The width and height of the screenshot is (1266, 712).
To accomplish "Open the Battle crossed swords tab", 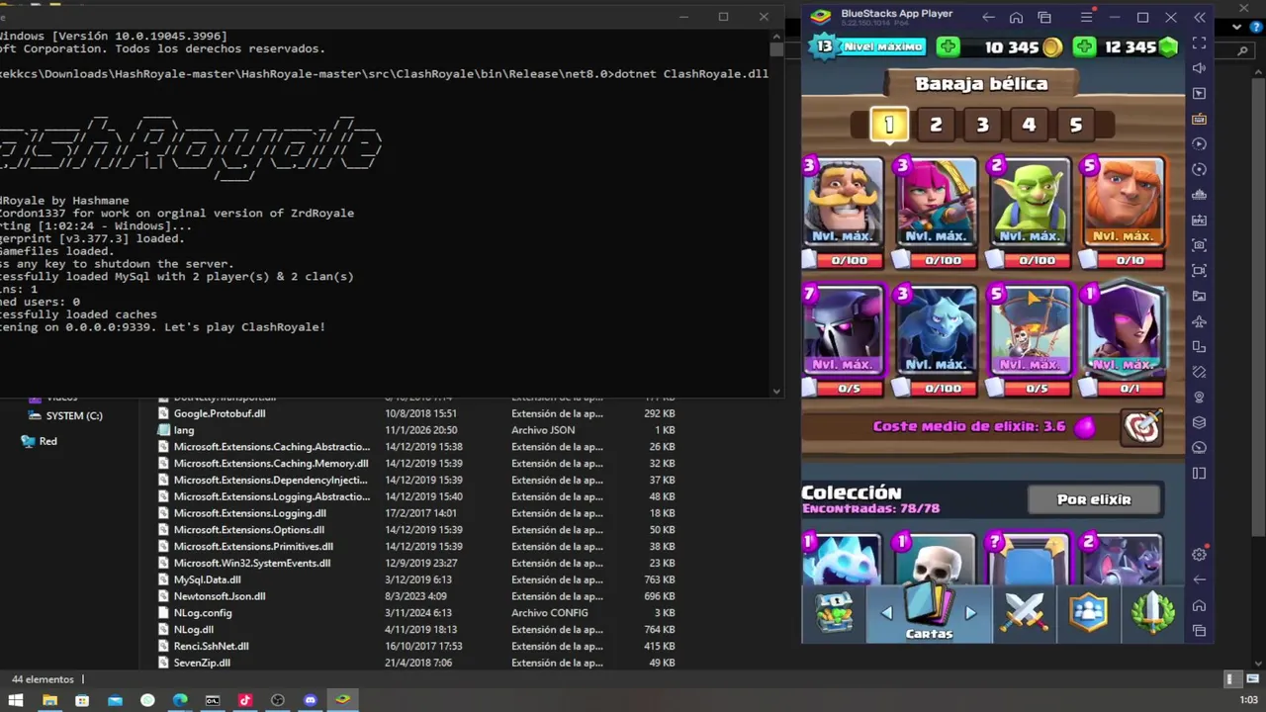I will (x=1025, y=613).
